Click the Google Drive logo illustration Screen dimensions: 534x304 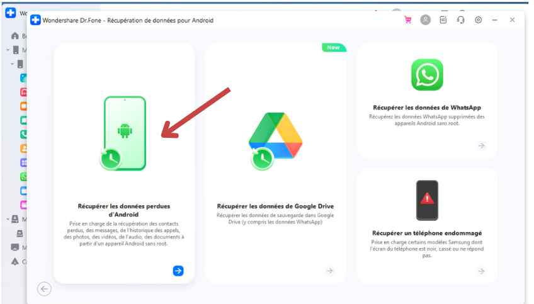(x=276, y=140)
